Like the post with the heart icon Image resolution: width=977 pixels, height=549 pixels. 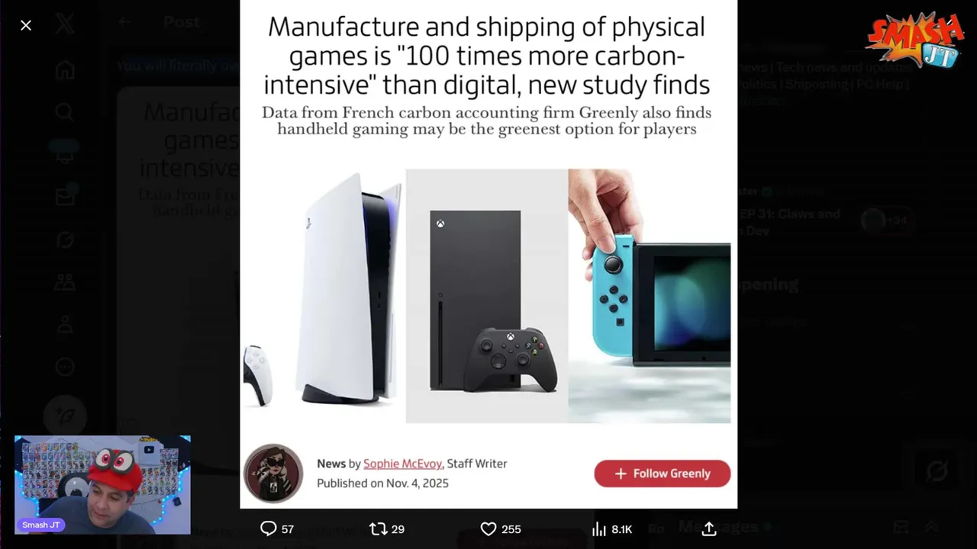coord(488,528)
